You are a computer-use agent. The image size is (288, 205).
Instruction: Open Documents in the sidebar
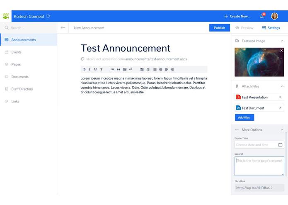(29, 77)
